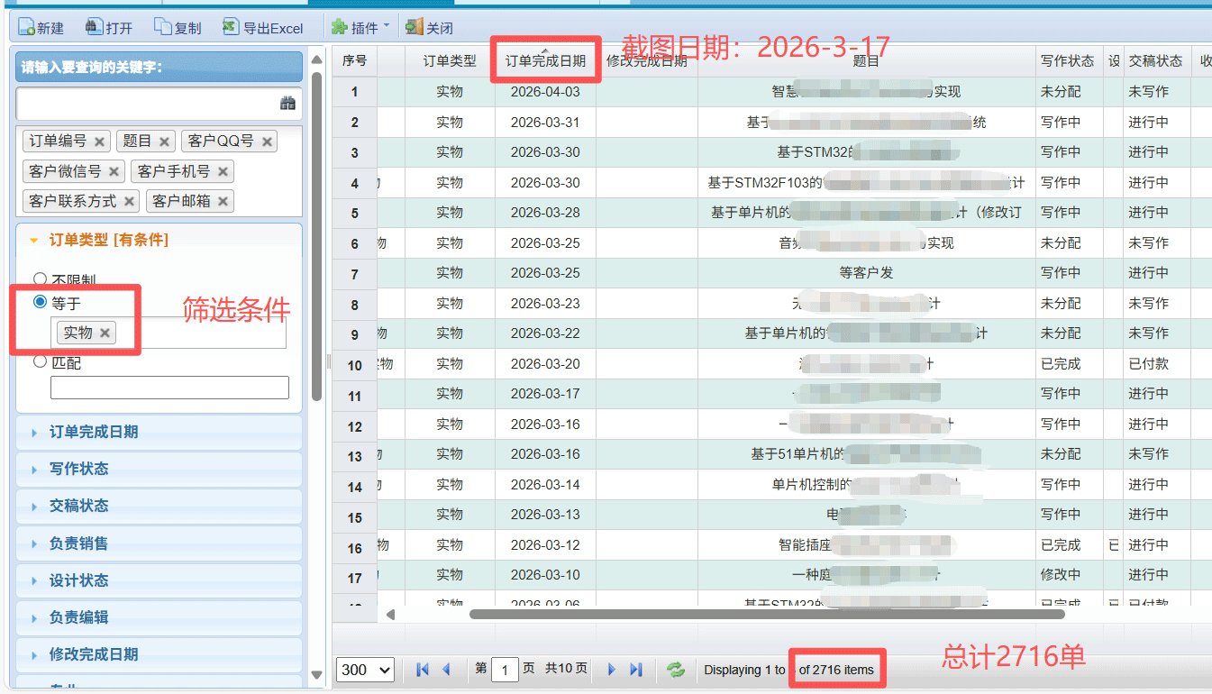Click the 新建 (New) toolbar icon
This screenshot has height=694, width=1212.
pyautogui.click(x=27, y=28)
